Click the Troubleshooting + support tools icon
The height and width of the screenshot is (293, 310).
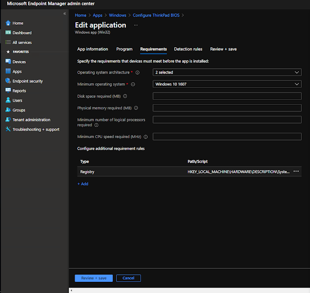click(x=8, y=129)
